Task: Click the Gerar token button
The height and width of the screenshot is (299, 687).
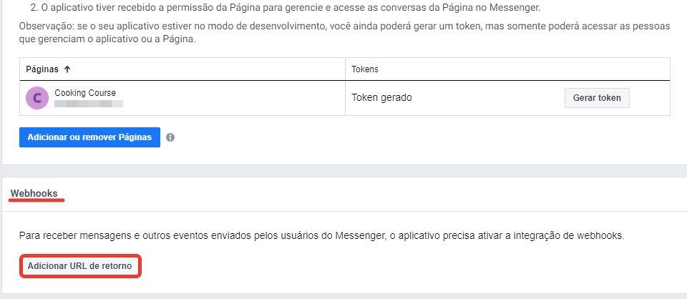Action: click(x=597, y=98)
